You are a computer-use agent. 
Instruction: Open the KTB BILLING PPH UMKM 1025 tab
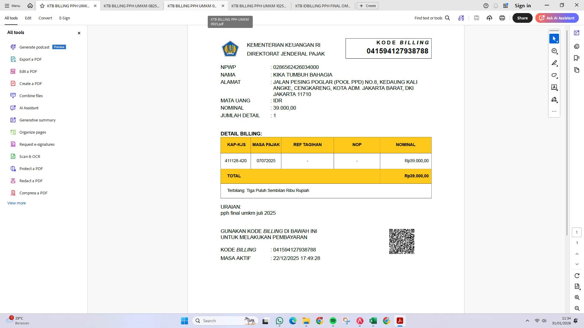tap(259, 6)
